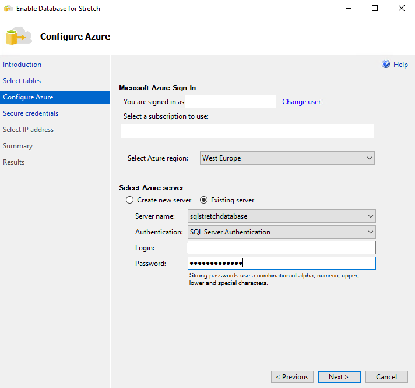
Task: Click the title bar application icon
Action: pos(8,9)
